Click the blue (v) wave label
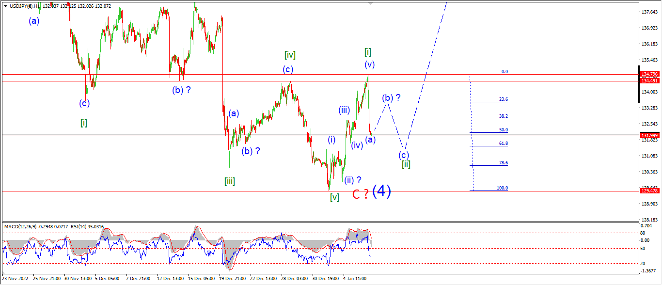 tap(370, 64)
